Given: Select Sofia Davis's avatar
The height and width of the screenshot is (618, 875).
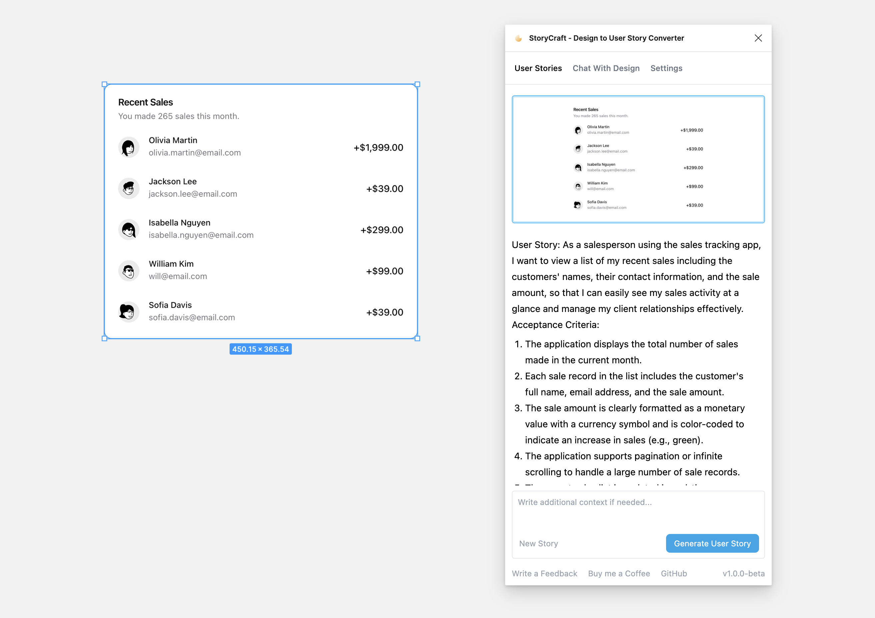Looking at the screenshot, I should (x=129, y=312).
